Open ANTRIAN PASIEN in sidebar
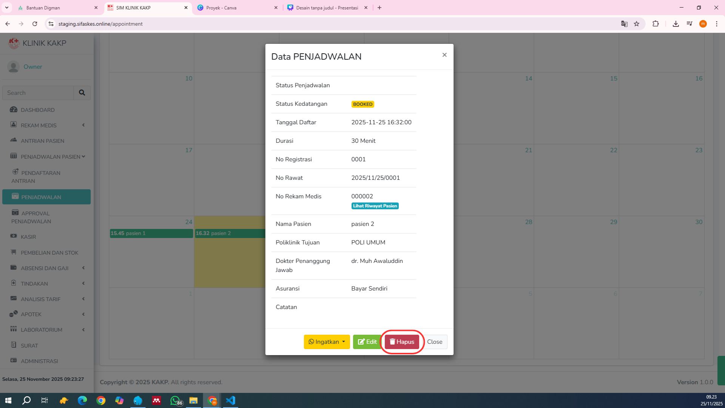 (x=42, y=141)
